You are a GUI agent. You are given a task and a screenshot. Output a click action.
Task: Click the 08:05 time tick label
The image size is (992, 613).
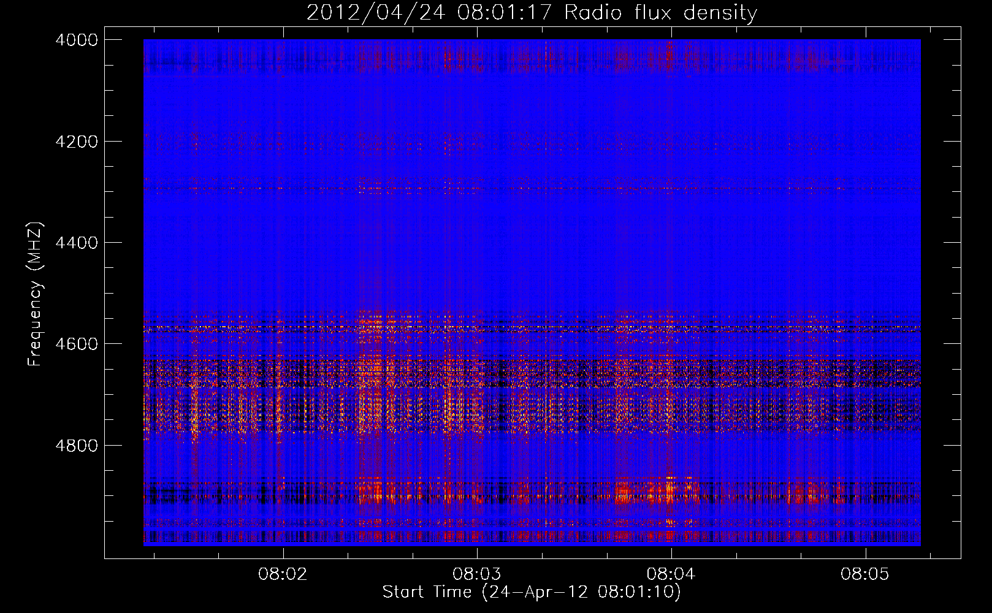(865, 574)
